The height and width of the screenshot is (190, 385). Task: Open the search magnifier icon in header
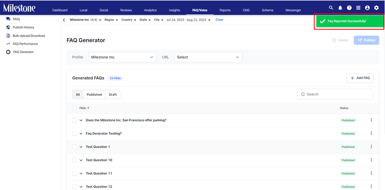331,8
